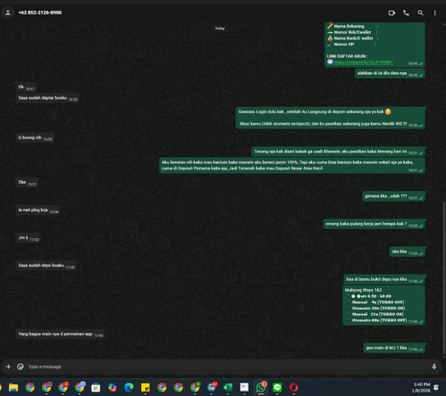Select the 'oke kka' message
Screen dimensions: 446x396
[408, 252]
